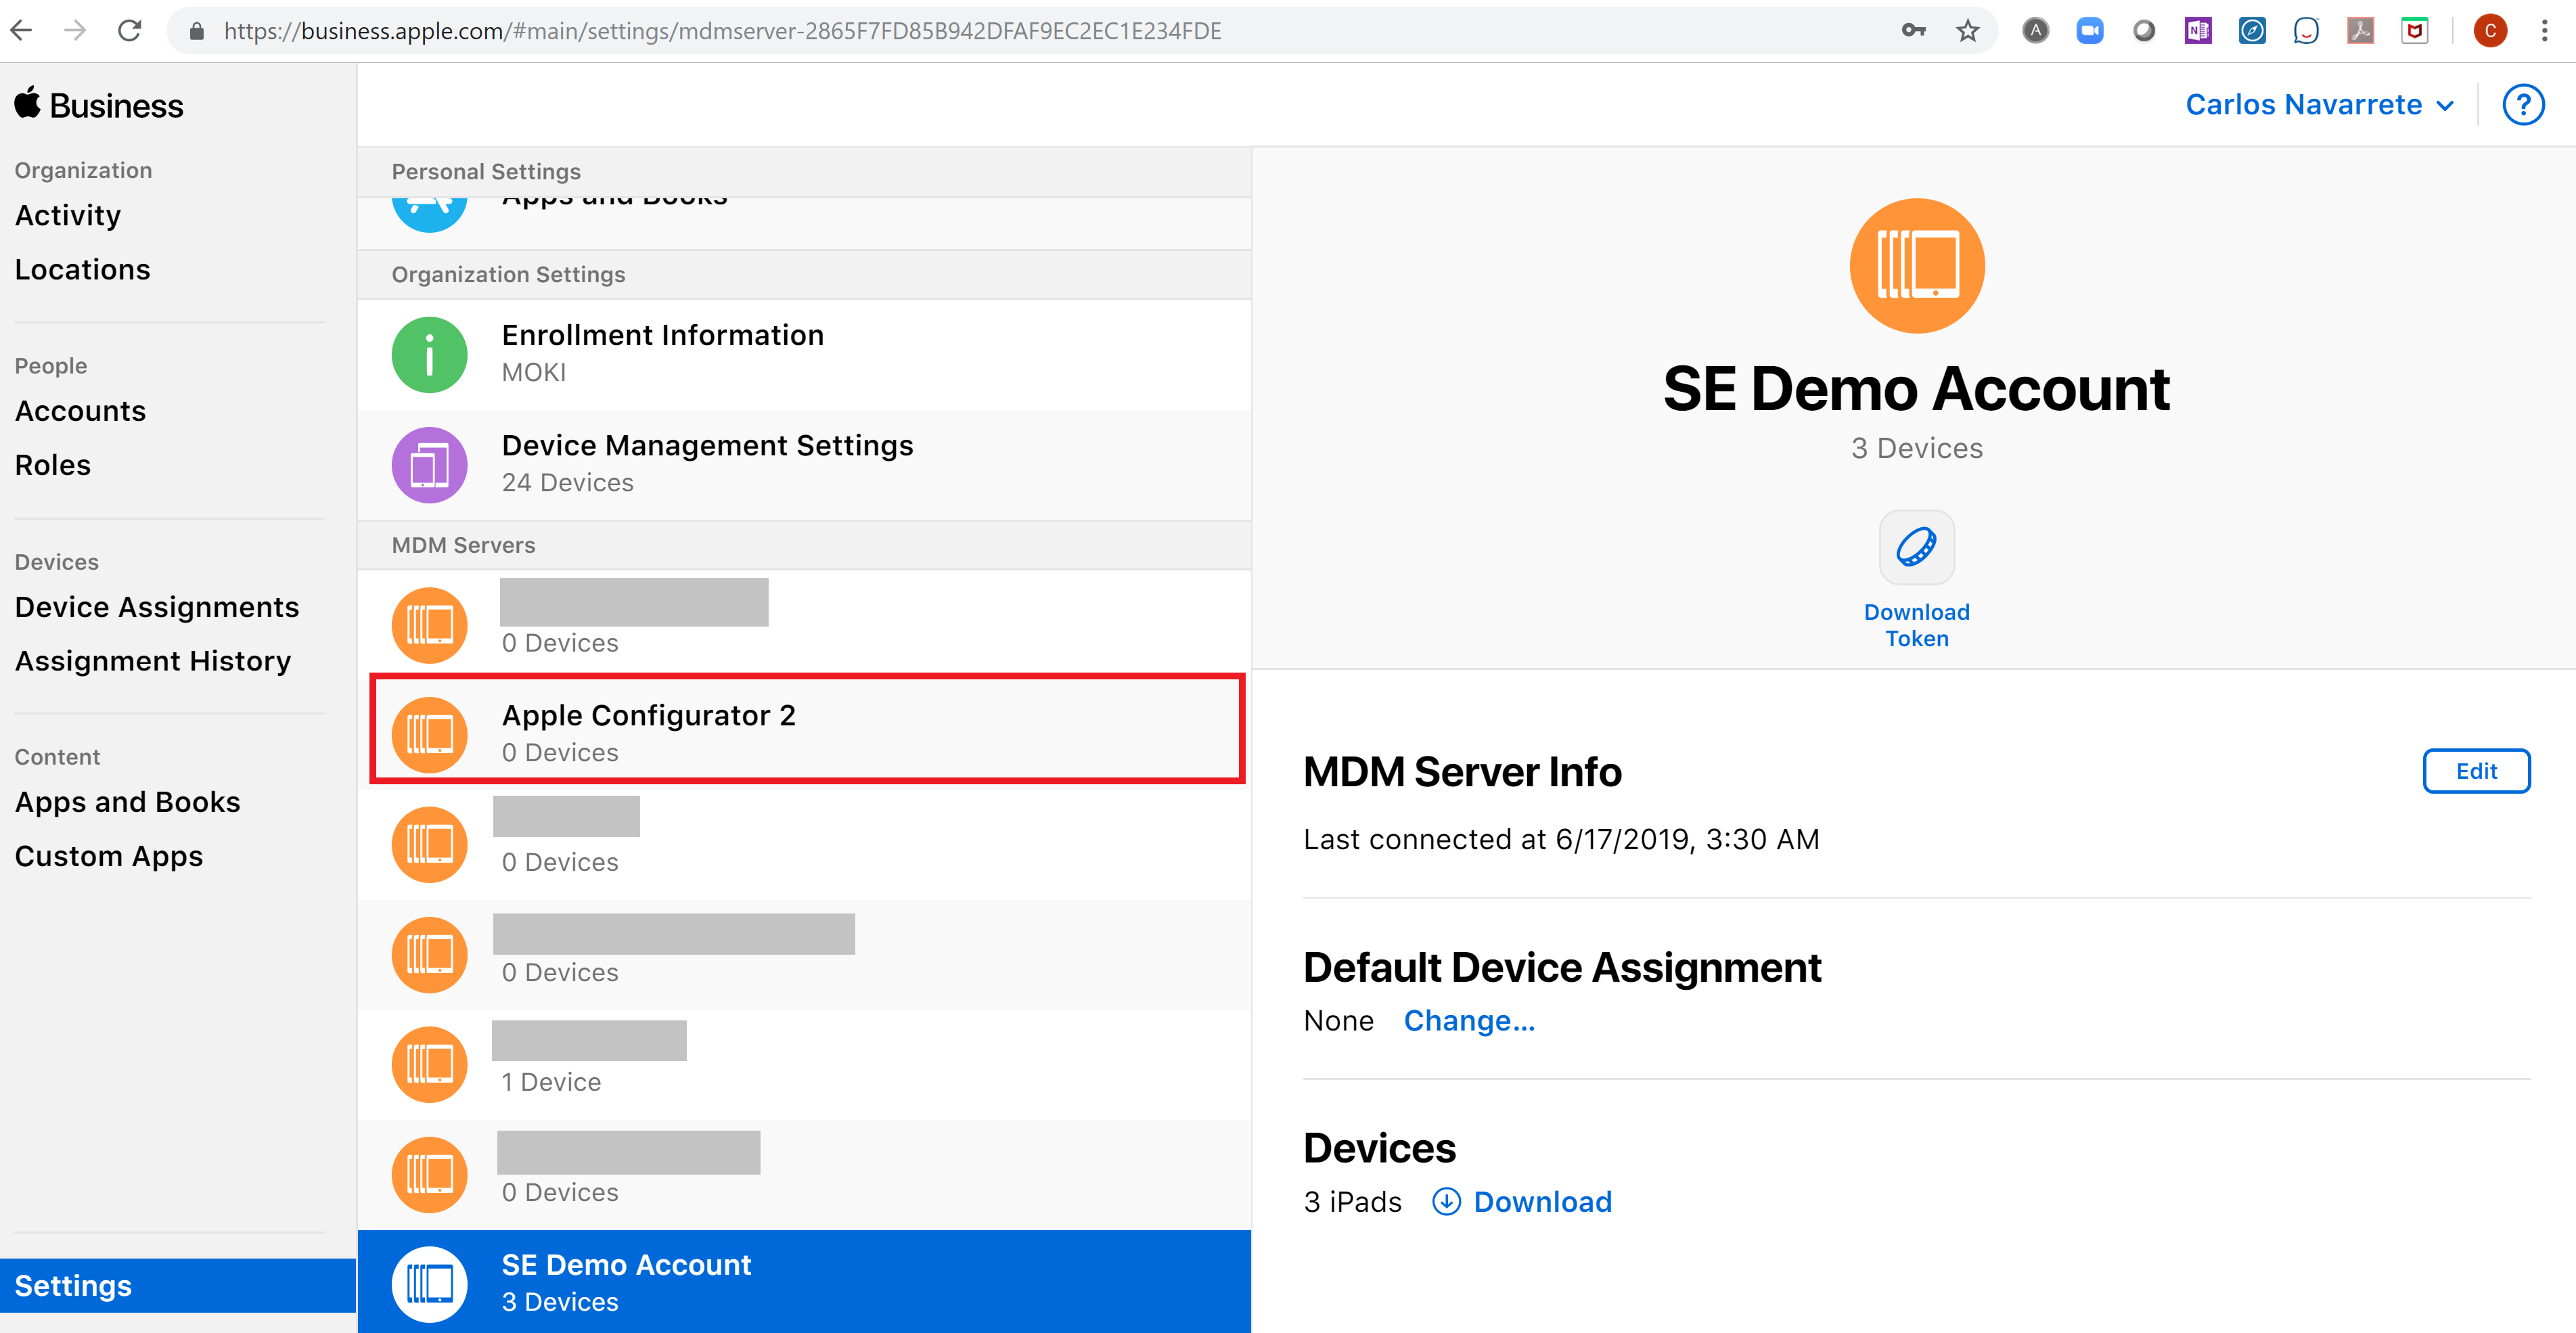Open Roles in the sidebar
This screenshot has height=1333, width=2576.
pyautogui.click(x=53, y=465)
